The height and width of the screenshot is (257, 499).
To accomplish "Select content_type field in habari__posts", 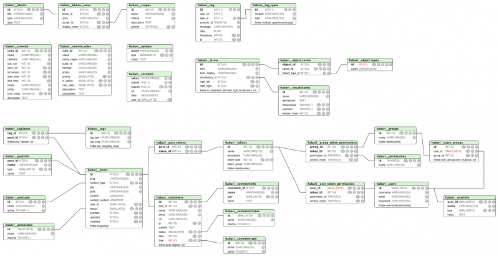I will coord(114,183).
